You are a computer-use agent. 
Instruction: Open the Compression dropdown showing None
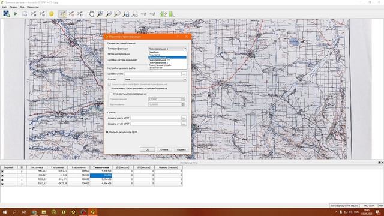[155, 79]
